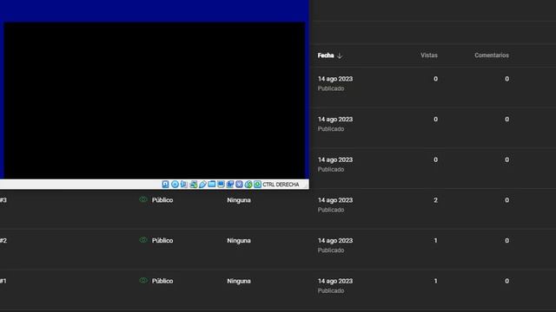Screen dimensions: 556x312
Task: Click the view count 1 for video #2
Action: tap(435, 241)
